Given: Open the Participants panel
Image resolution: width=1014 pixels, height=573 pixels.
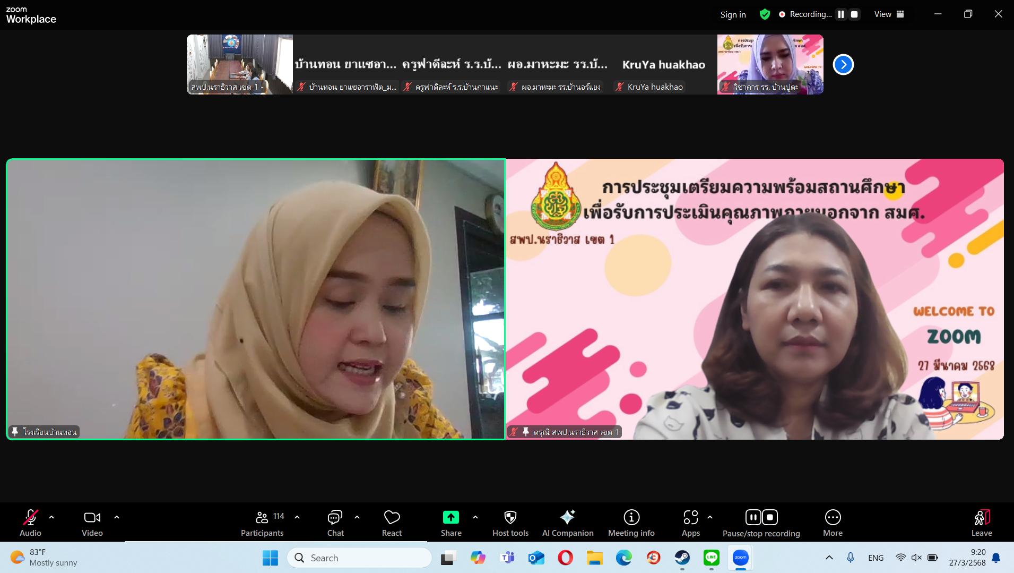Looking at the screenshot, I should coord(262,523).
